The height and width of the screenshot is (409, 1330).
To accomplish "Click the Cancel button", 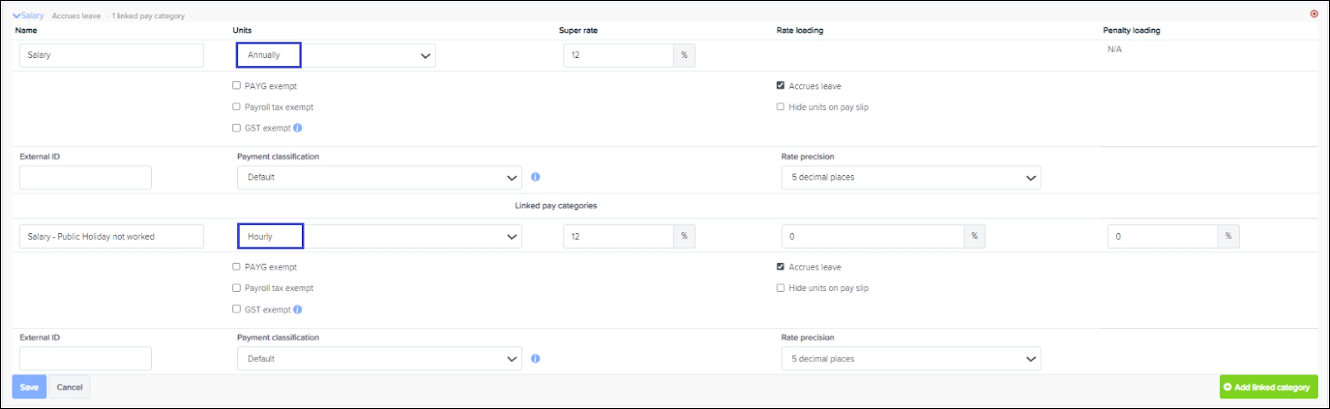I will point(69,387).
